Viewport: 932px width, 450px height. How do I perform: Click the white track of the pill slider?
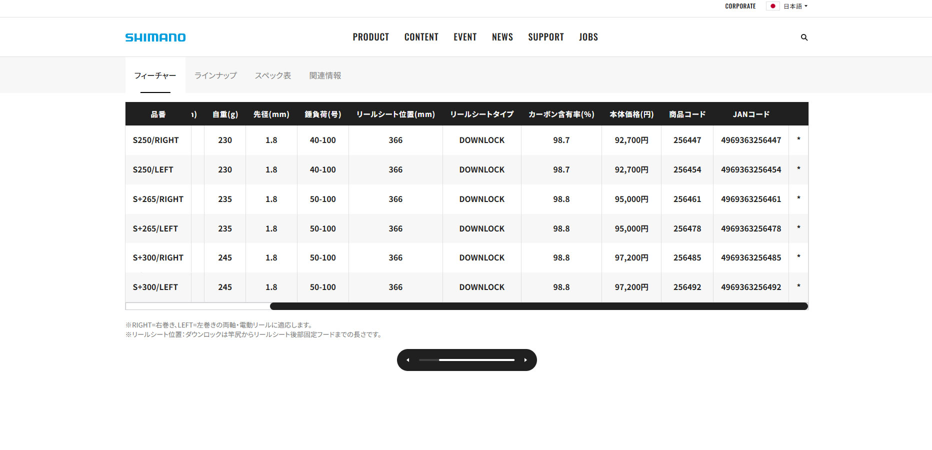pyautogui.click(x=477, y=360)
